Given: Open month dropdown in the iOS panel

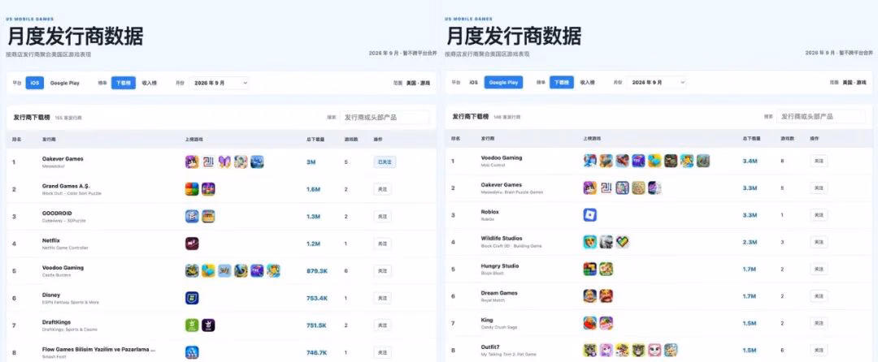Looking at the screenshot, I should tap(219, 83).
